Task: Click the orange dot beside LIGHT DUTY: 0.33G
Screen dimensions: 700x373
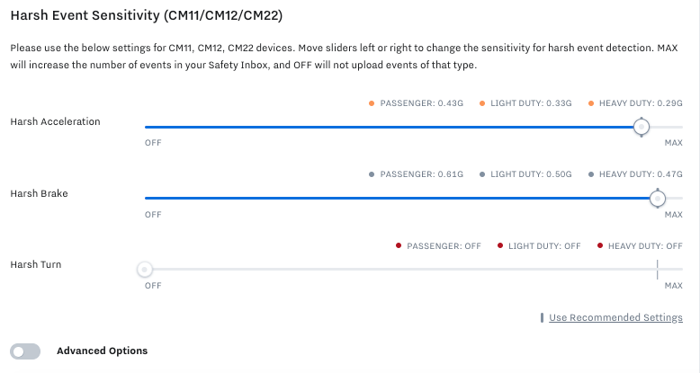Action: 482,103
